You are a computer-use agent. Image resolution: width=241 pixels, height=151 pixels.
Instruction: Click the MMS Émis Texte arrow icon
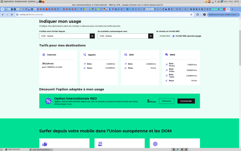pos(166,76)
